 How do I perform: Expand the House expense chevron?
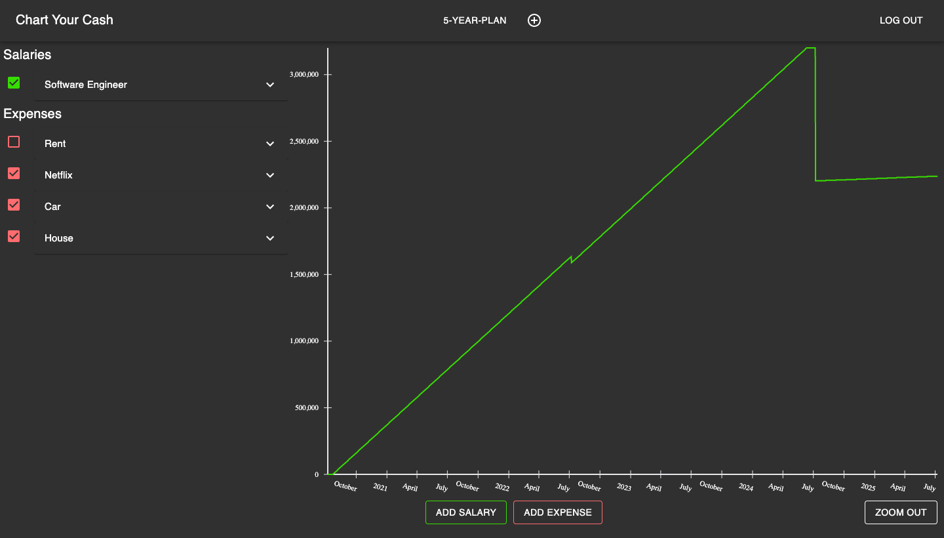point(270,238)
